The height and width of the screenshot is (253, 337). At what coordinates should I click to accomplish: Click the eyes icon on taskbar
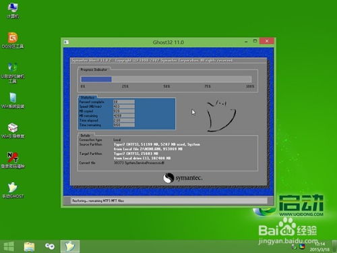pos(50,246)
